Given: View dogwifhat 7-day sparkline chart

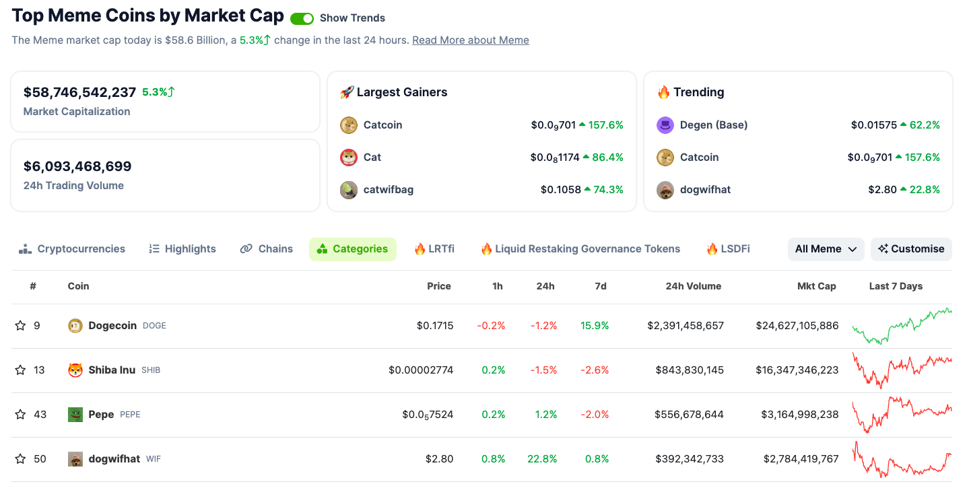Looking at the screenshot, I should coord(902,459).
